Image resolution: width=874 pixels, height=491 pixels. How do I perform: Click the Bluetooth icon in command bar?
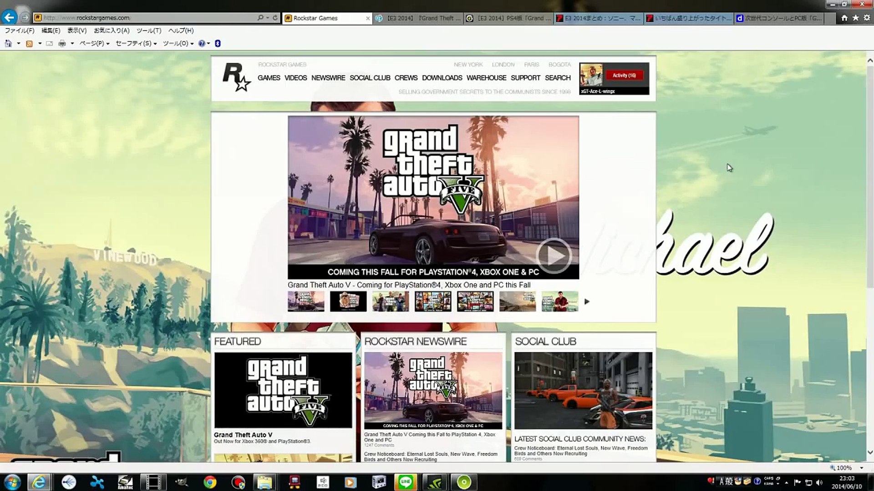point(218,44)
